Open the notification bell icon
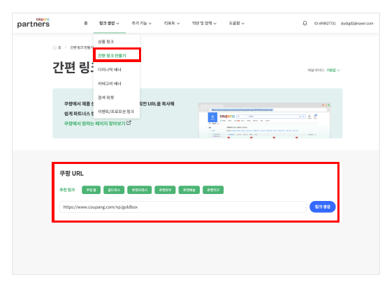 coord(305,23)
